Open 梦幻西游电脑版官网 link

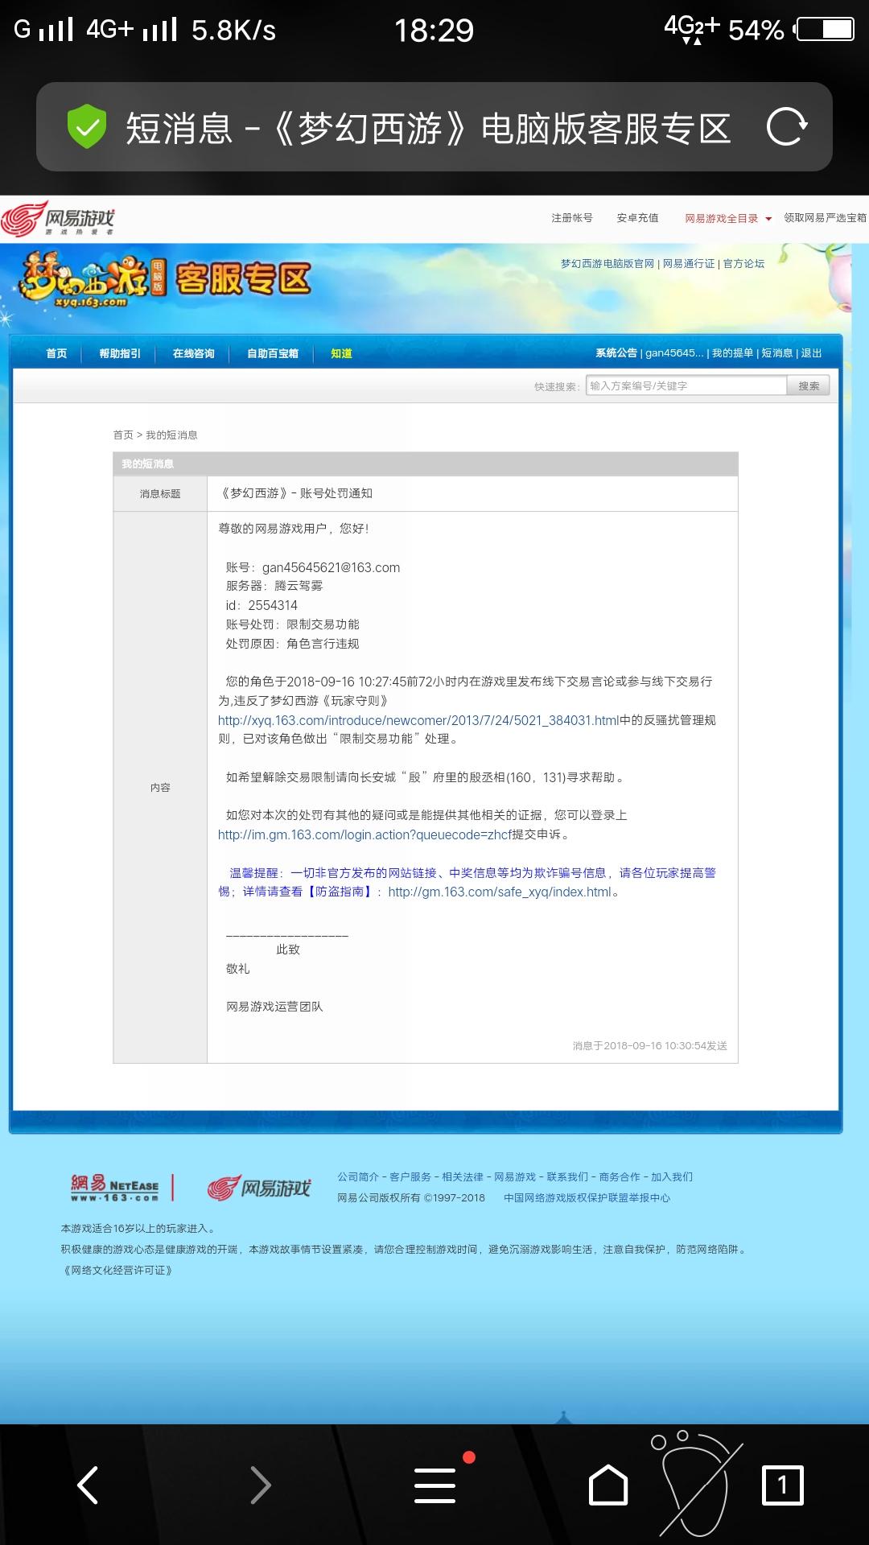[607, 263]
